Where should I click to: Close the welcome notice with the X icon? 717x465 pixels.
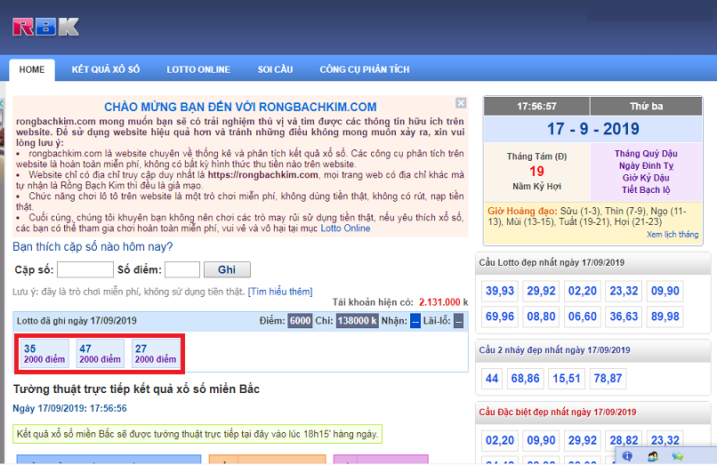461,103
